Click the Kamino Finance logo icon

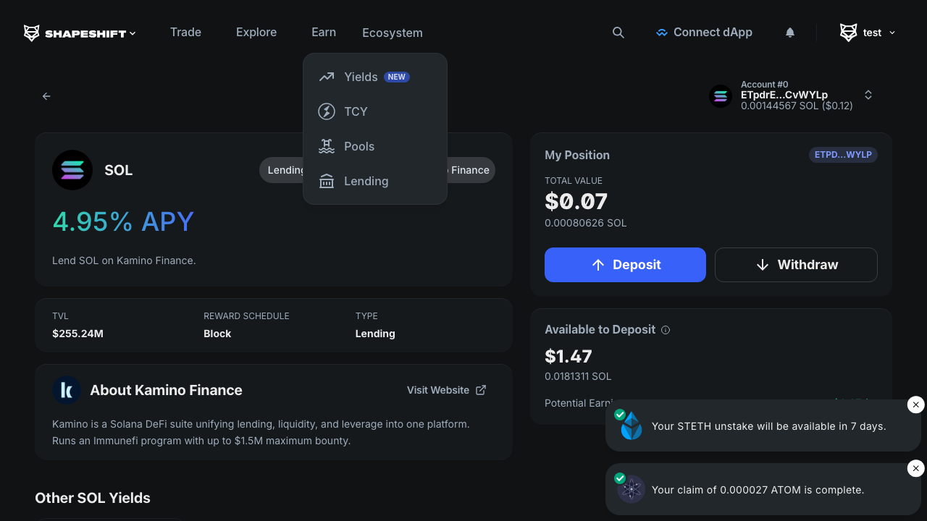[67, 391]
